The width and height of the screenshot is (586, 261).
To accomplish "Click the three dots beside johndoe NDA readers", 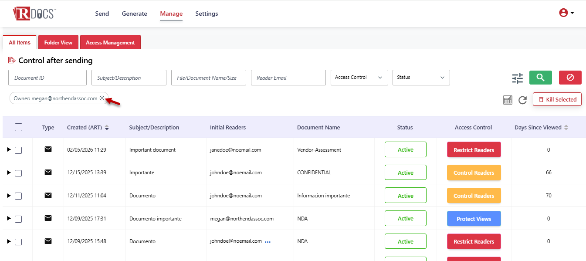I will tap(268, 242).
